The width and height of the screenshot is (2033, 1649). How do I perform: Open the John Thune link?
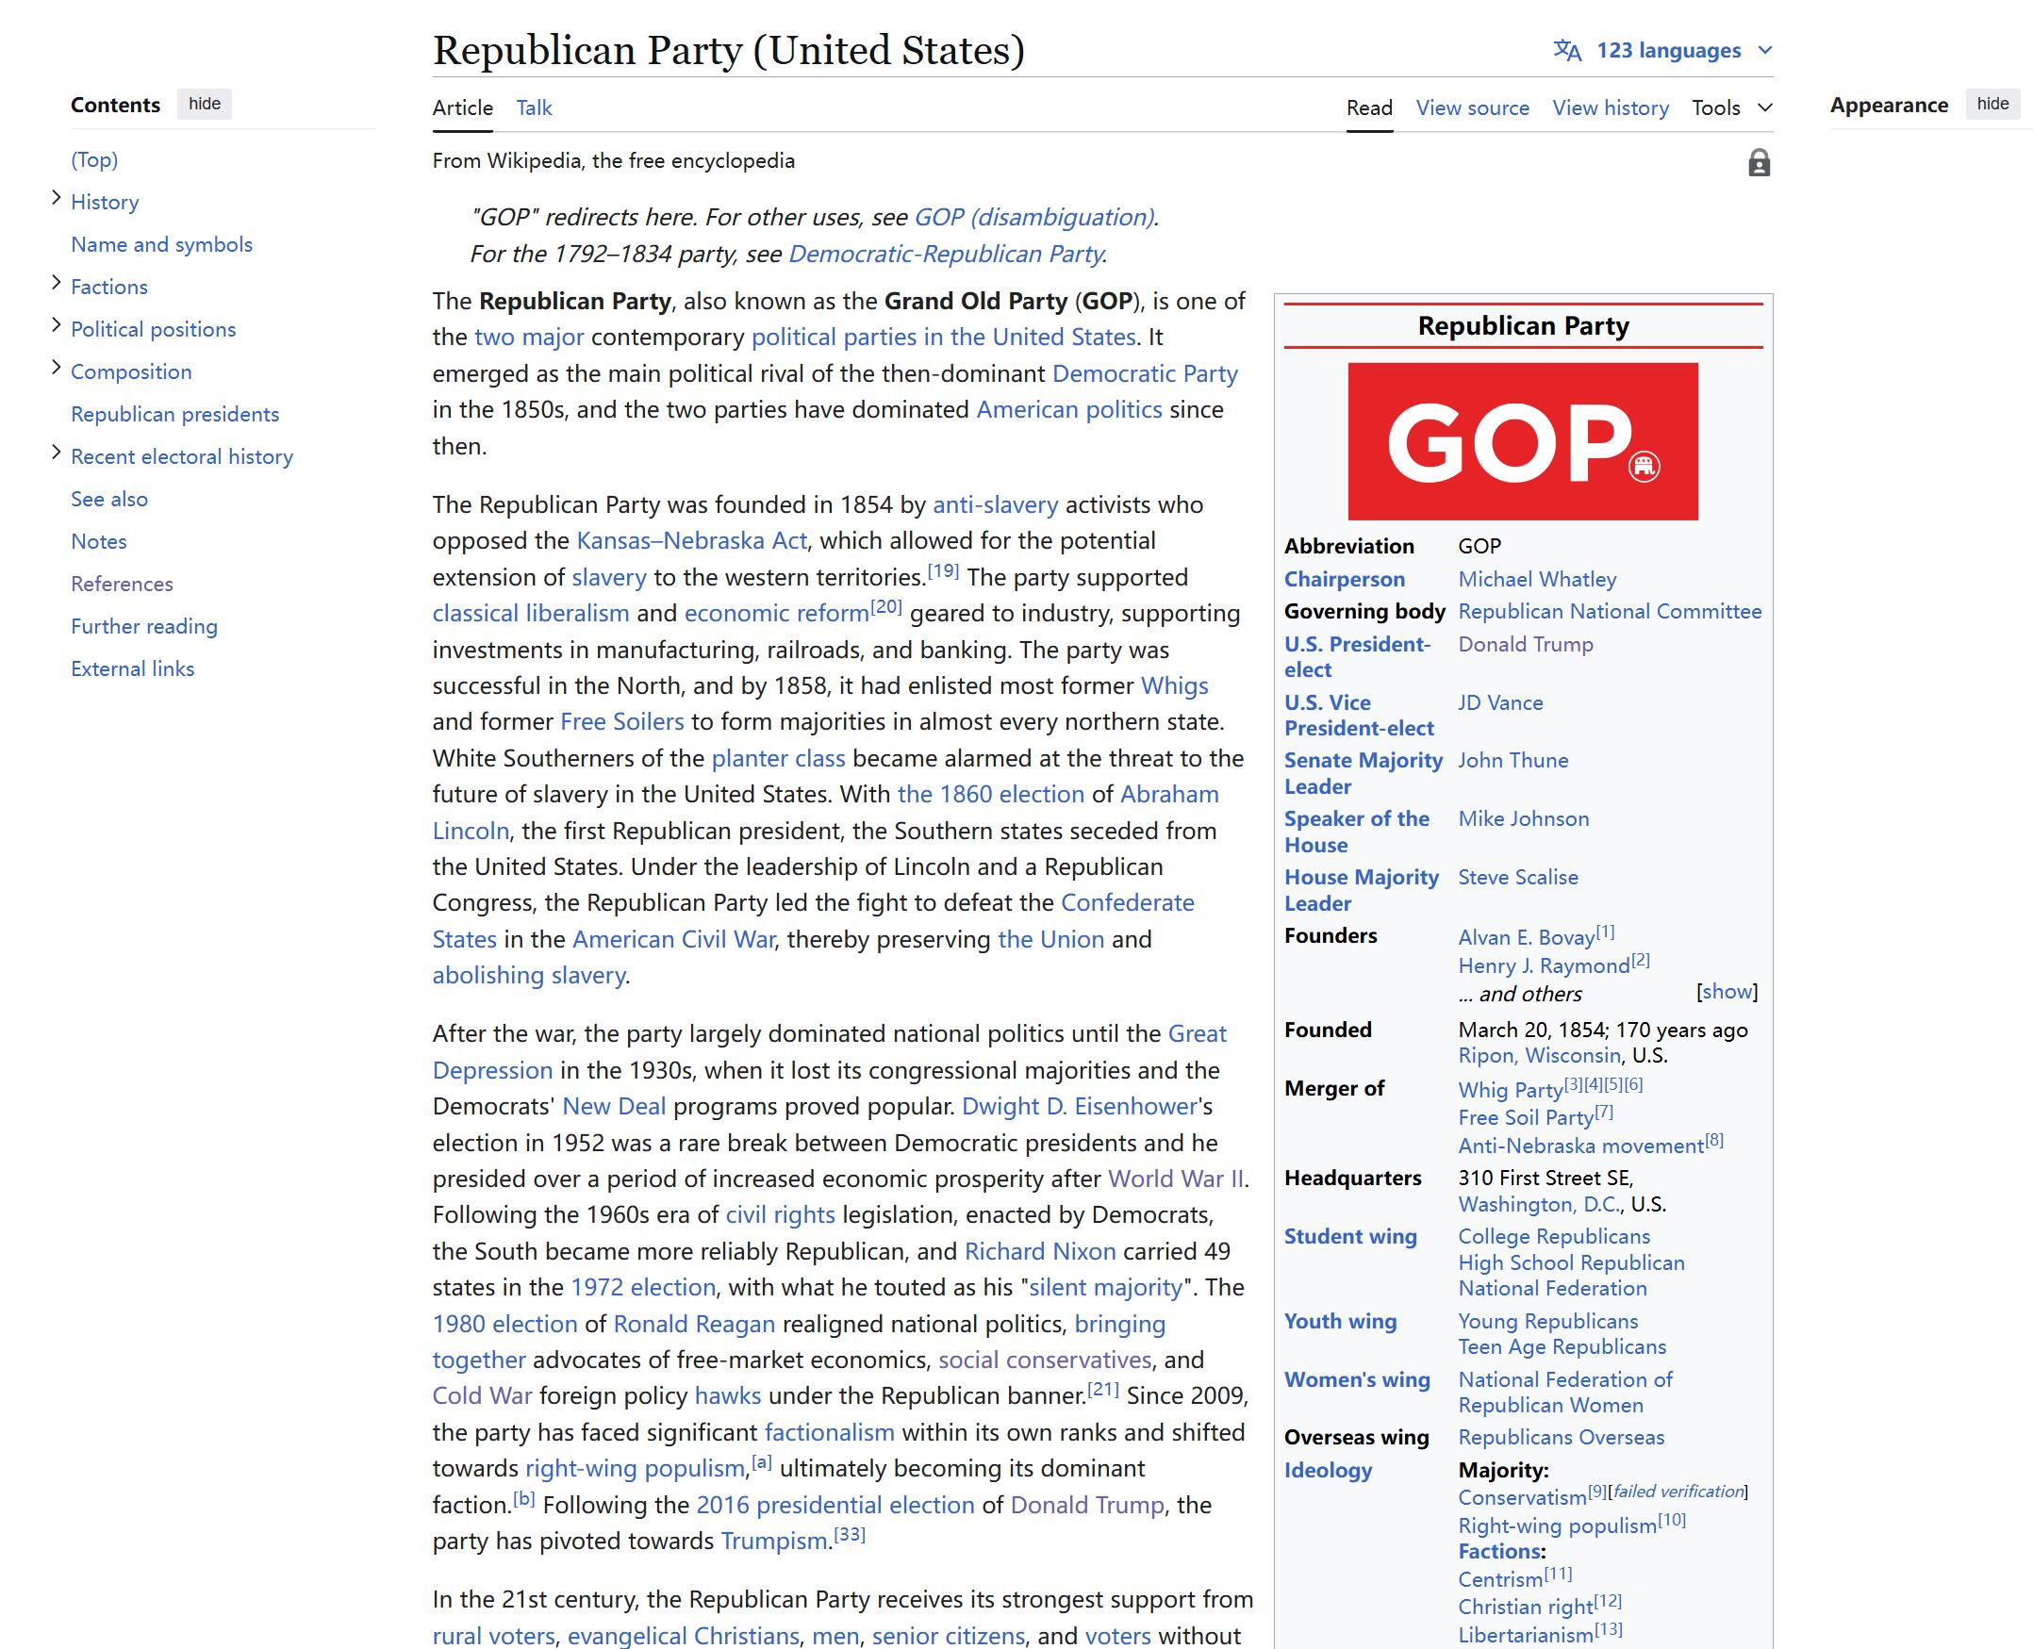(1513, 761)
